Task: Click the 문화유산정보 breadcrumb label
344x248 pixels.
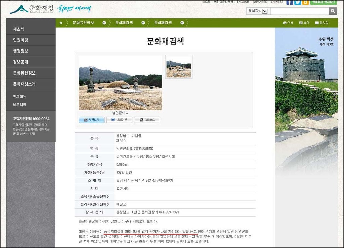Action: 83,23
